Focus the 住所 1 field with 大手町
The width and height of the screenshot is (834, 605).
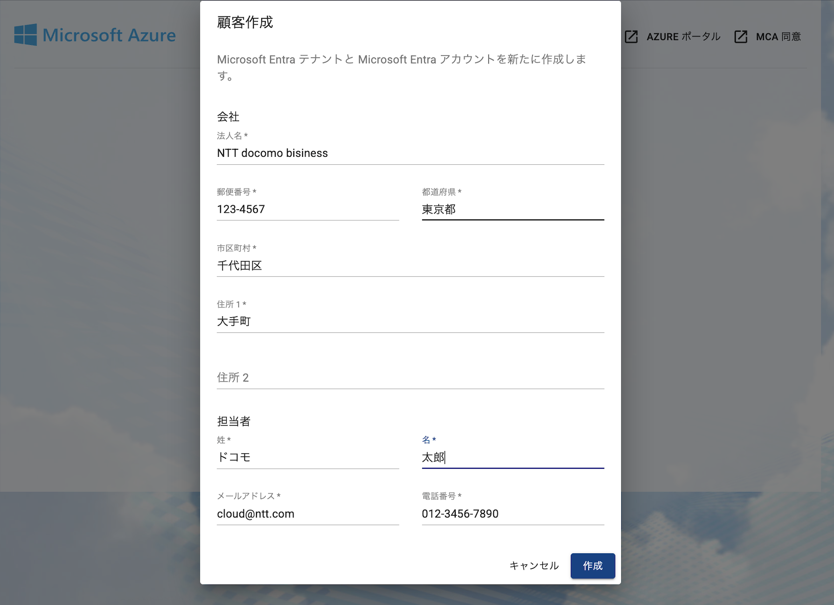[x=410, y=322]
